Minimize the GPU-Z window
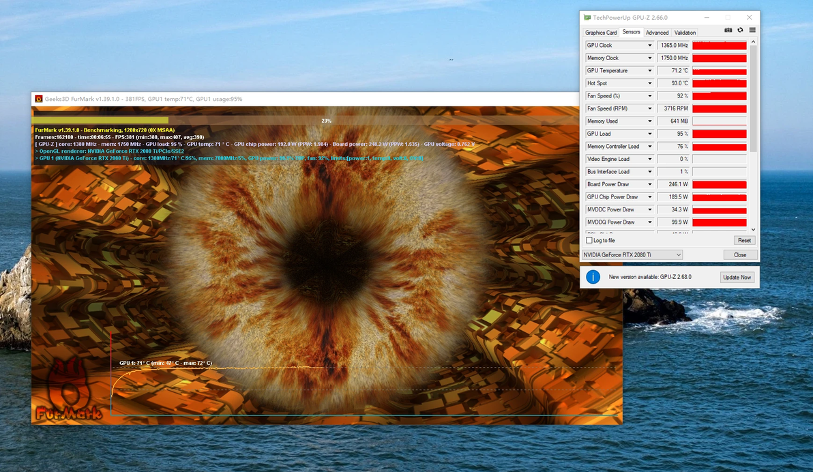Viewport: 813px width, 472px height. [707, 18]
